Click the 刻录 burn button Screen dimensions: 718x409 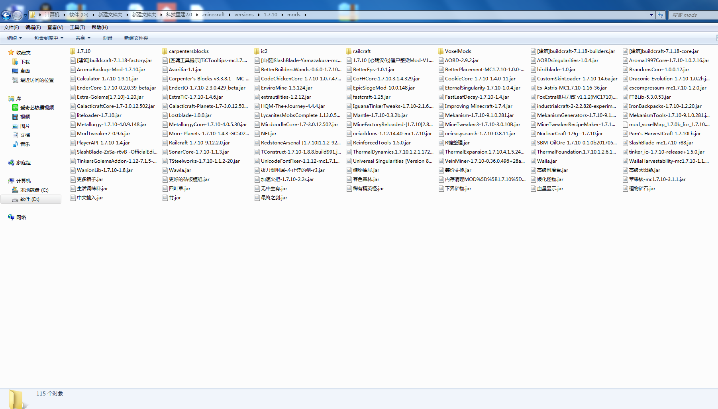click(107, 38)
